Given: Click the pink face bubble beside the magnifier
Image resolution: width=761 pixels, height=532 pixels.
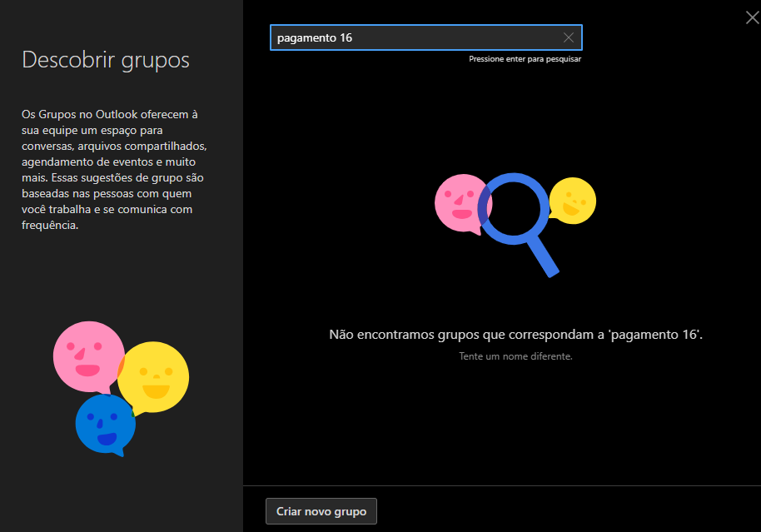Looking at the screenshot, I should 460,203.
